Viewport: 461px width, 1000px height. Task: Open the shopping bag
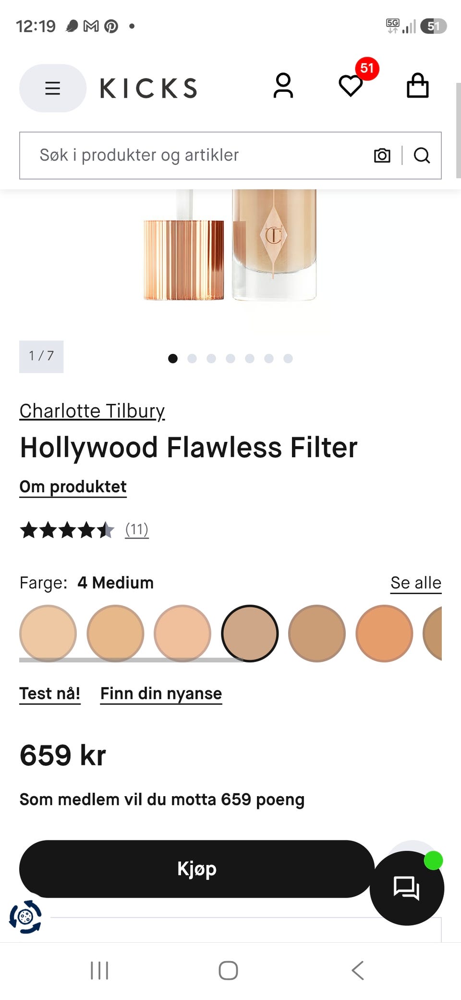(x=417, y=86)
